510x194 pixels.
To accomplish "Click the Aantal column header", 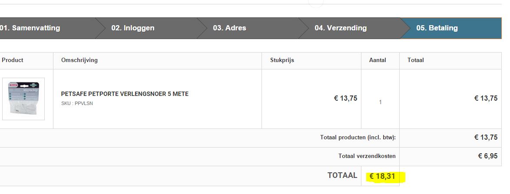I will pyautogui.click(x=378, y=60).
